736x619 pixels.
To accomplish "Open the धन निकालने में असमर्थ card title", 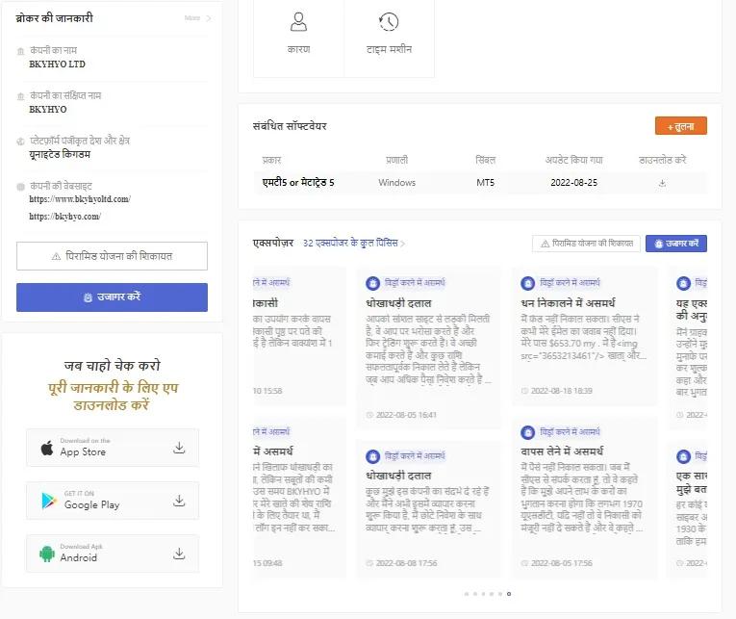I will click(568, 303).
